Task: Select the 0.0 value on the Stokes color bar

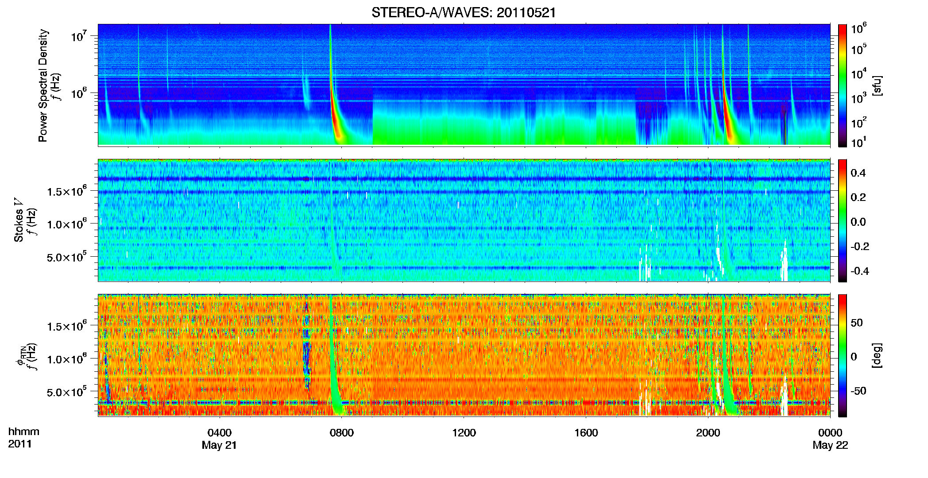Action: (x=858, y=222)
